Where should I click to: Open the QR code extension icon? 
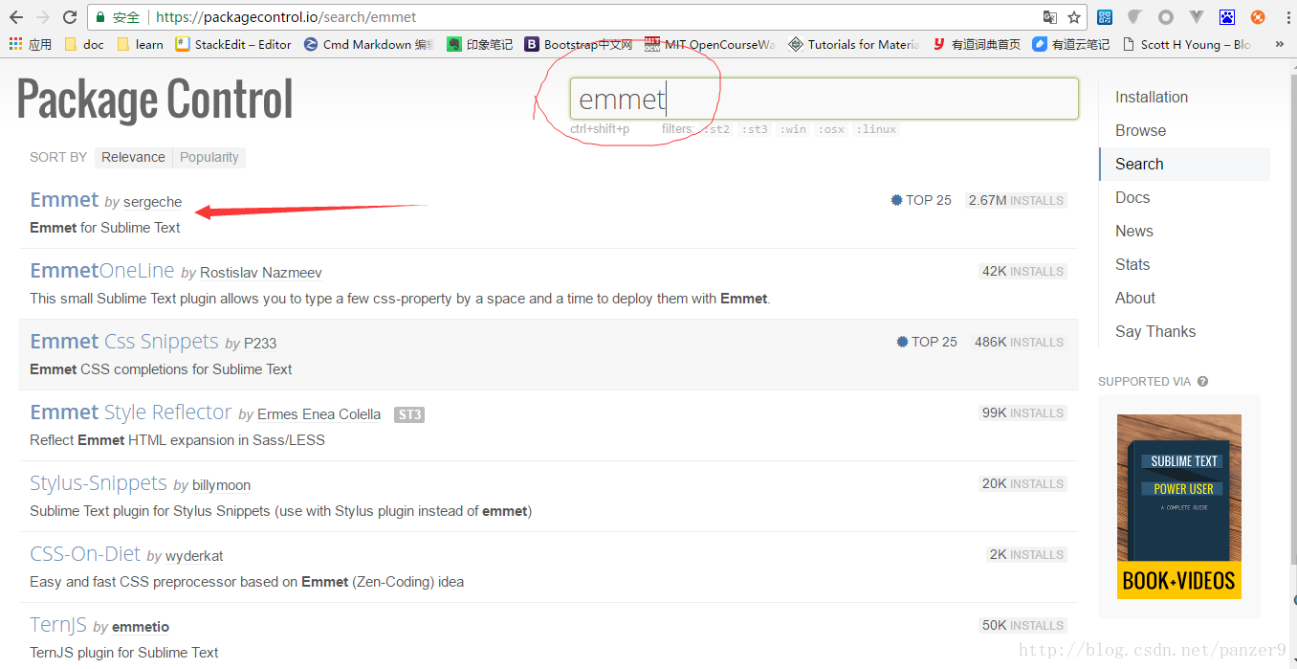click(1105, 17)
